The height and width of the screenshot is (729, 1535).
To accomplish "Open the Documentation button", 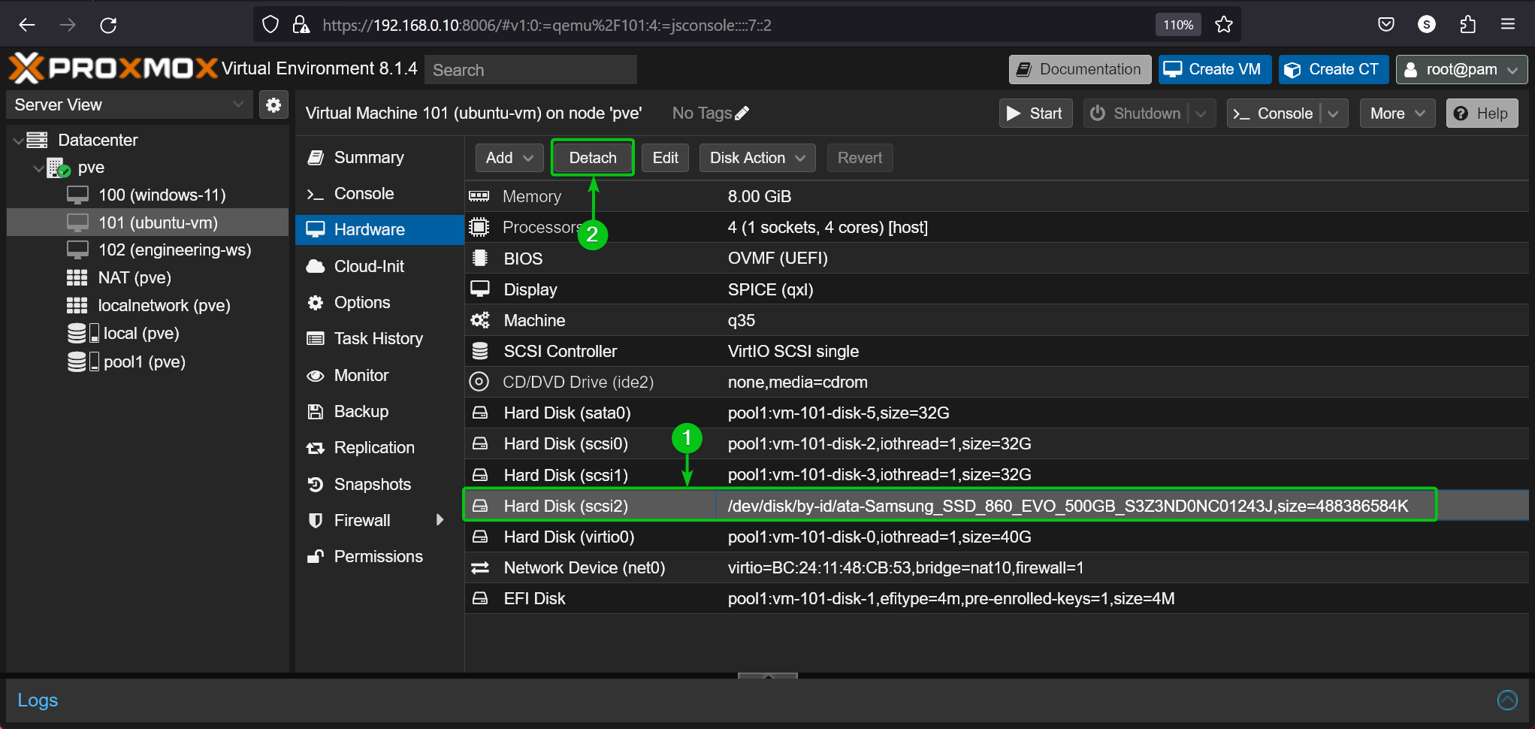I will click(x=1080, y=69).
